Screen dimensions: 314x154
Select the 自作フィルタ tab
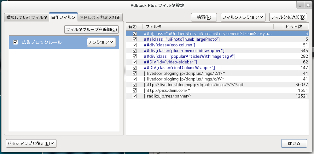[x=63, y=17]
